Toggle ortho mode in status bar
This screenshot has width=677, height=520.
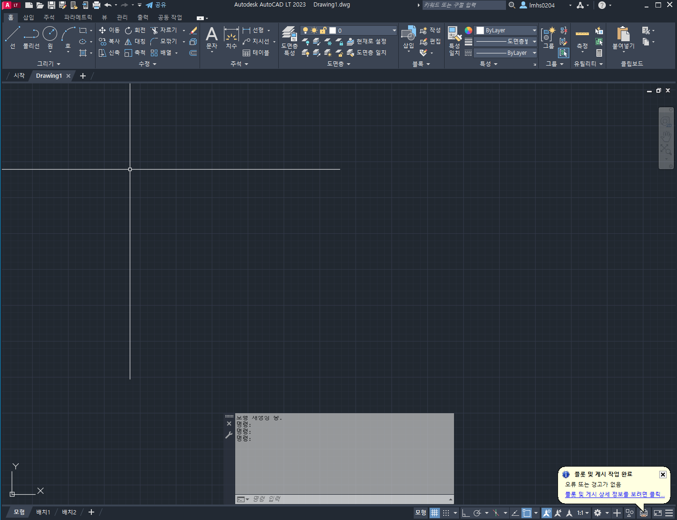pyautogui.click(x=466, y=513)
